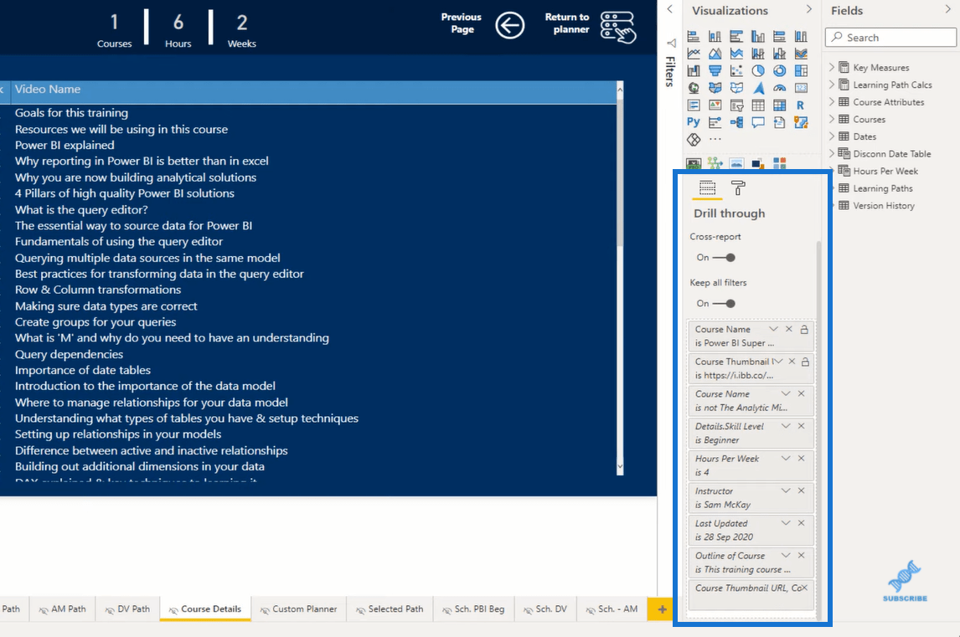Screen dimensions: 960x637
Task: Click the table's scroll down arrow
Action: (620, 467)
